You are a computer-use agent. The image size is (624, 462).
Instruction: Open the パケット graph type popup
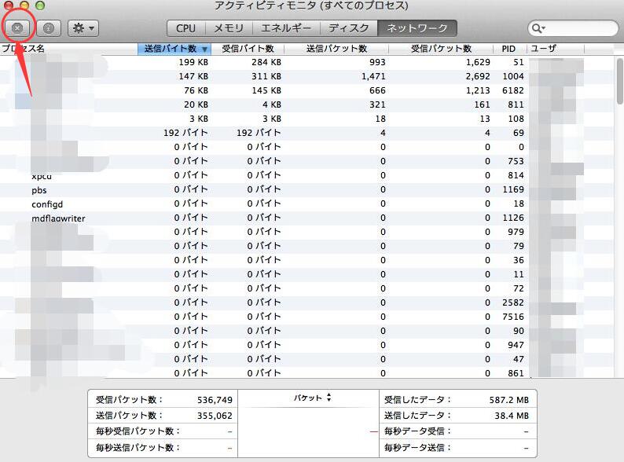click(313, 398)
